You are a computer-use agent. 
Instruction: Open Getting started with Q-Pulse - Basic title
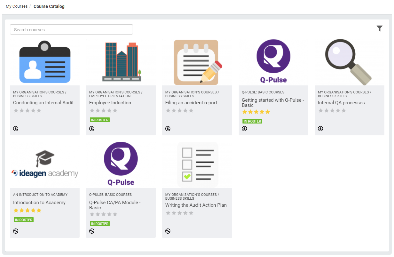273,103
